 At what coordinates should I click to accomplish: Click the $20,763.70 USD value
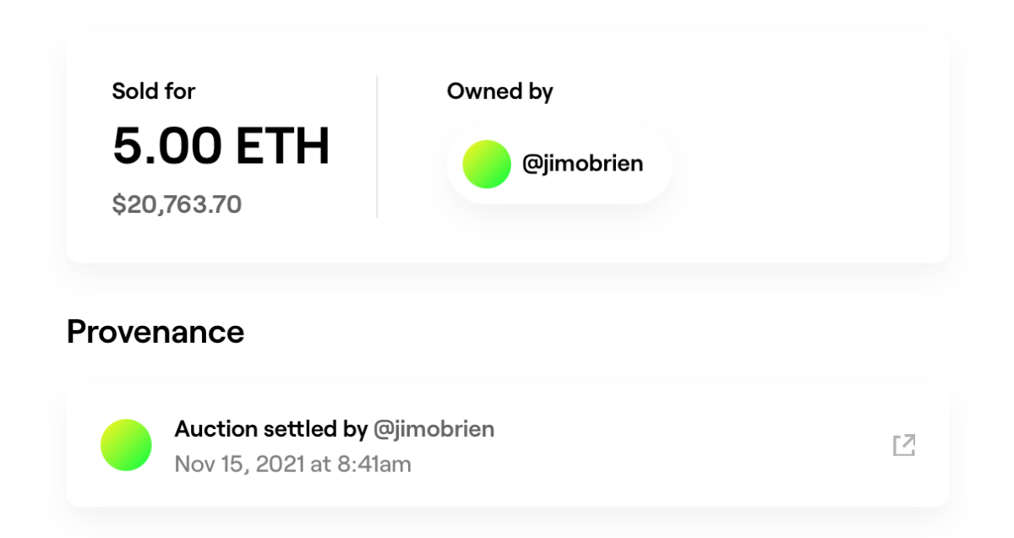[x=177, y=204]
